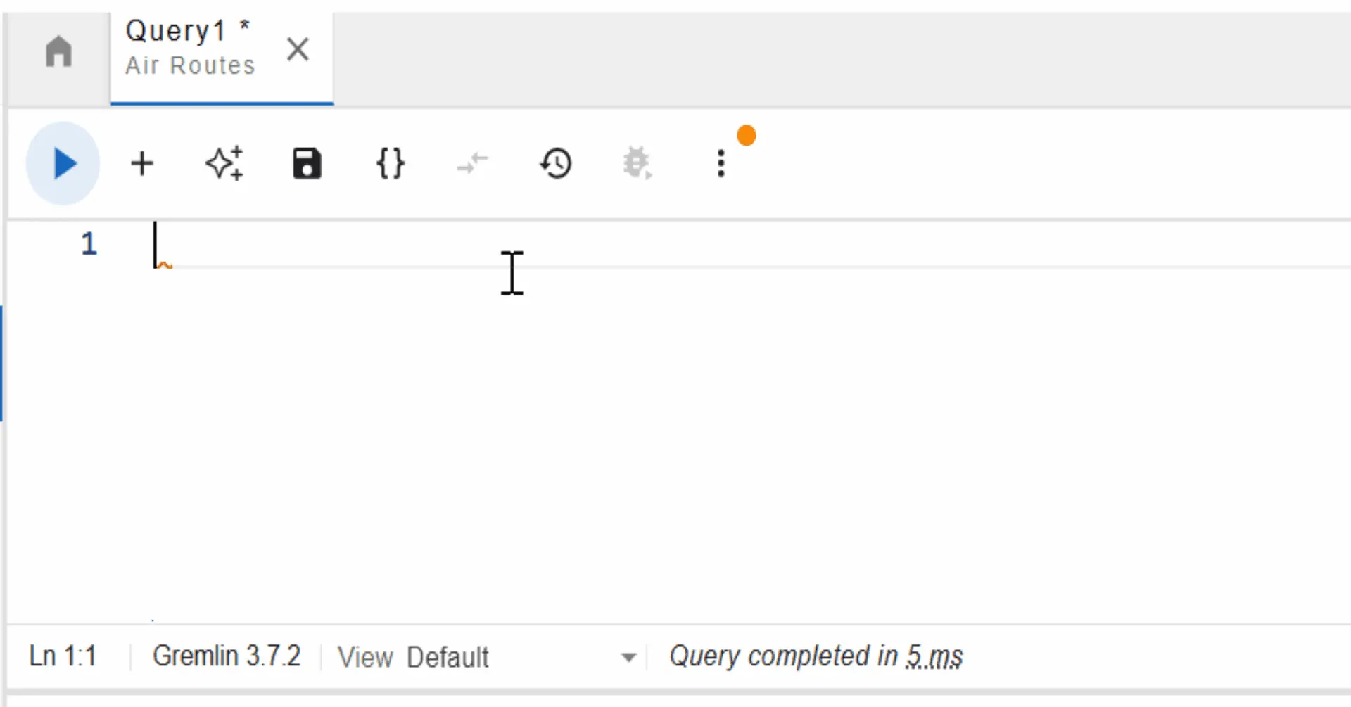Open the AI sparkle assistant icon
The width and height of the screenshot is (1351, 707).
224,164
